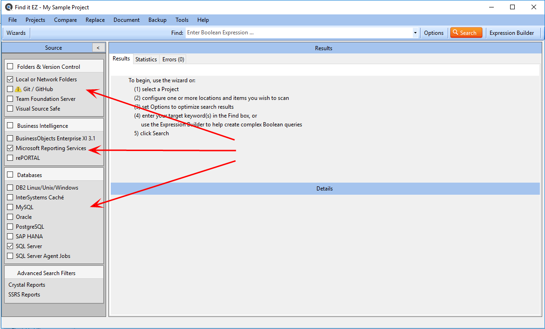Screen dimensions: 545x329
Task: Expand the Find box dropdown arrow
Action: [x=415, y=33]
